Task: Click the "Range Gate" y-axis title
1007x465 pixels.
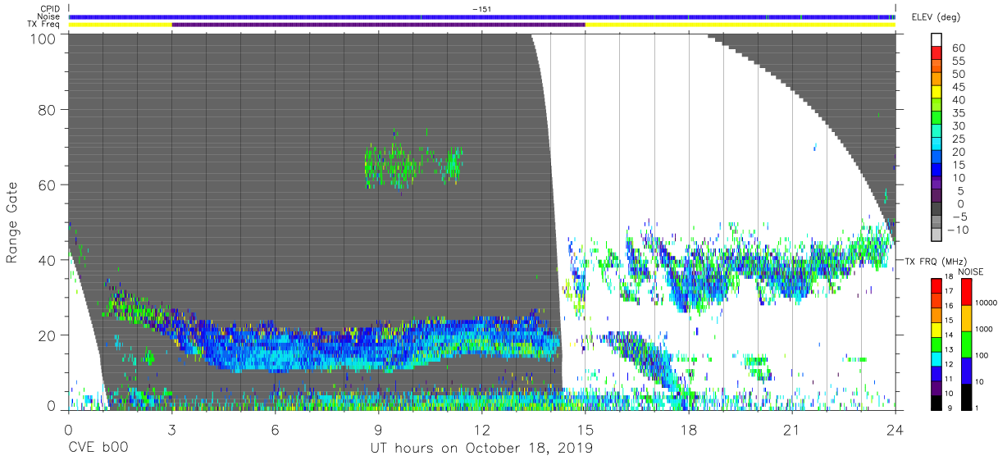Action: point(12,222)
